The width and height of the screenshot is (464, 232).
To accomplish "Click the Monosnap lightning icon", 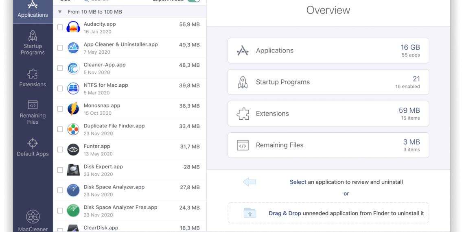I will (73, 109).
